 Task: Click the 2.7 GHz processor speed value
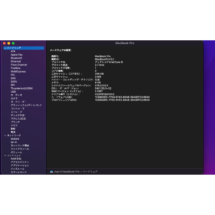[x=99, y=65]
